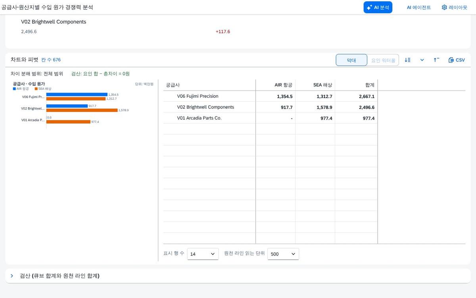Open the 표시 행 수 dropdown

pyautogui.click(x=203, y=254)
